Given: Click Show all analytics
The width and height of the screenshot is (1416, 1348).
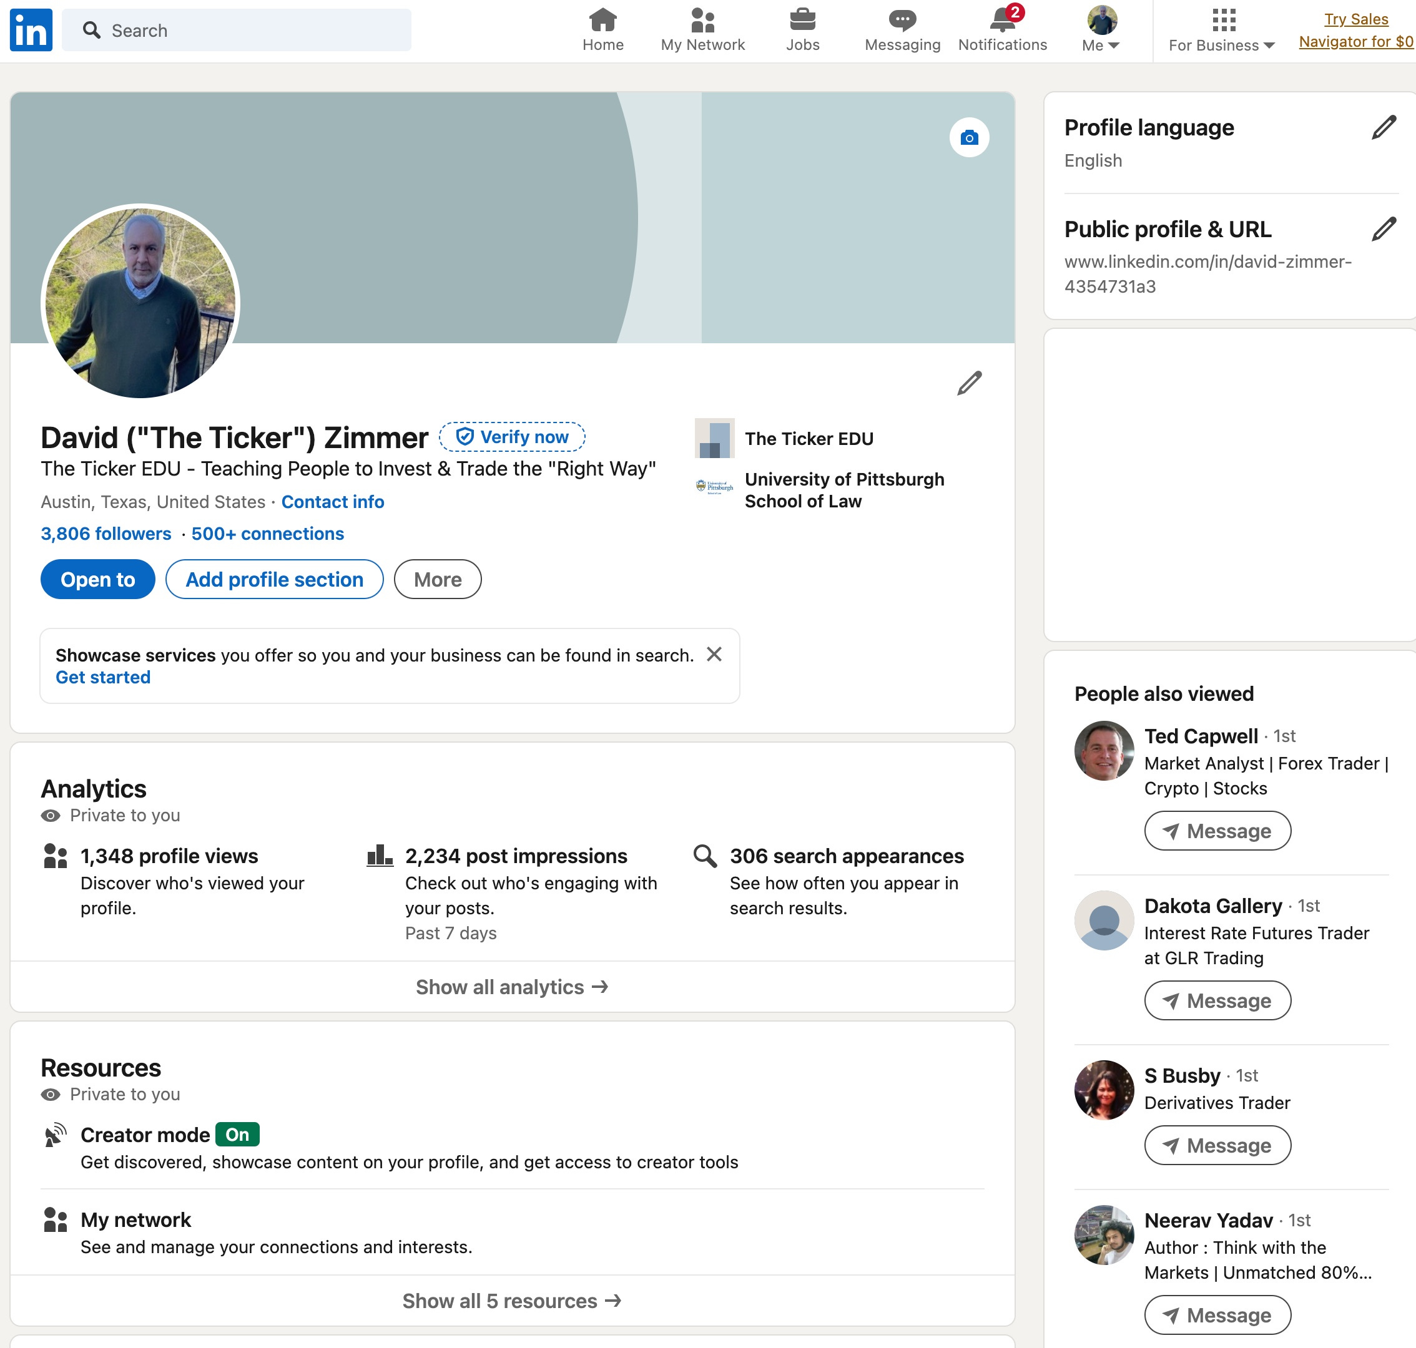Looking at the screenshot, I should pos(513,987).
